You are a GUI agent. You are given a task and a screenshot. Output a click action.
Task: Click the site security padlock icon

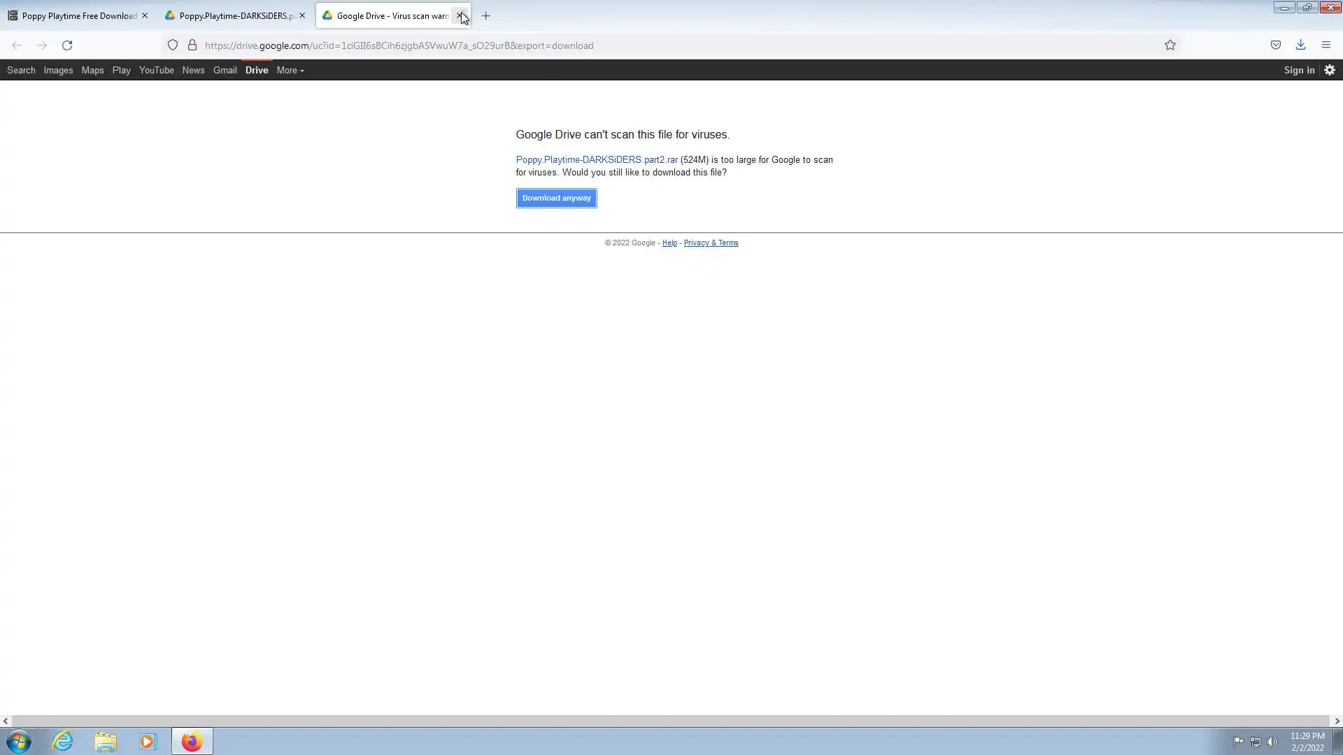[x=192, y=45]
